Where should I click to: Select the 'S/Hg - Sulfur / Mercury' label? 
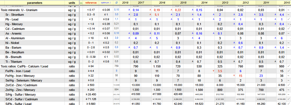pos(21,95)
